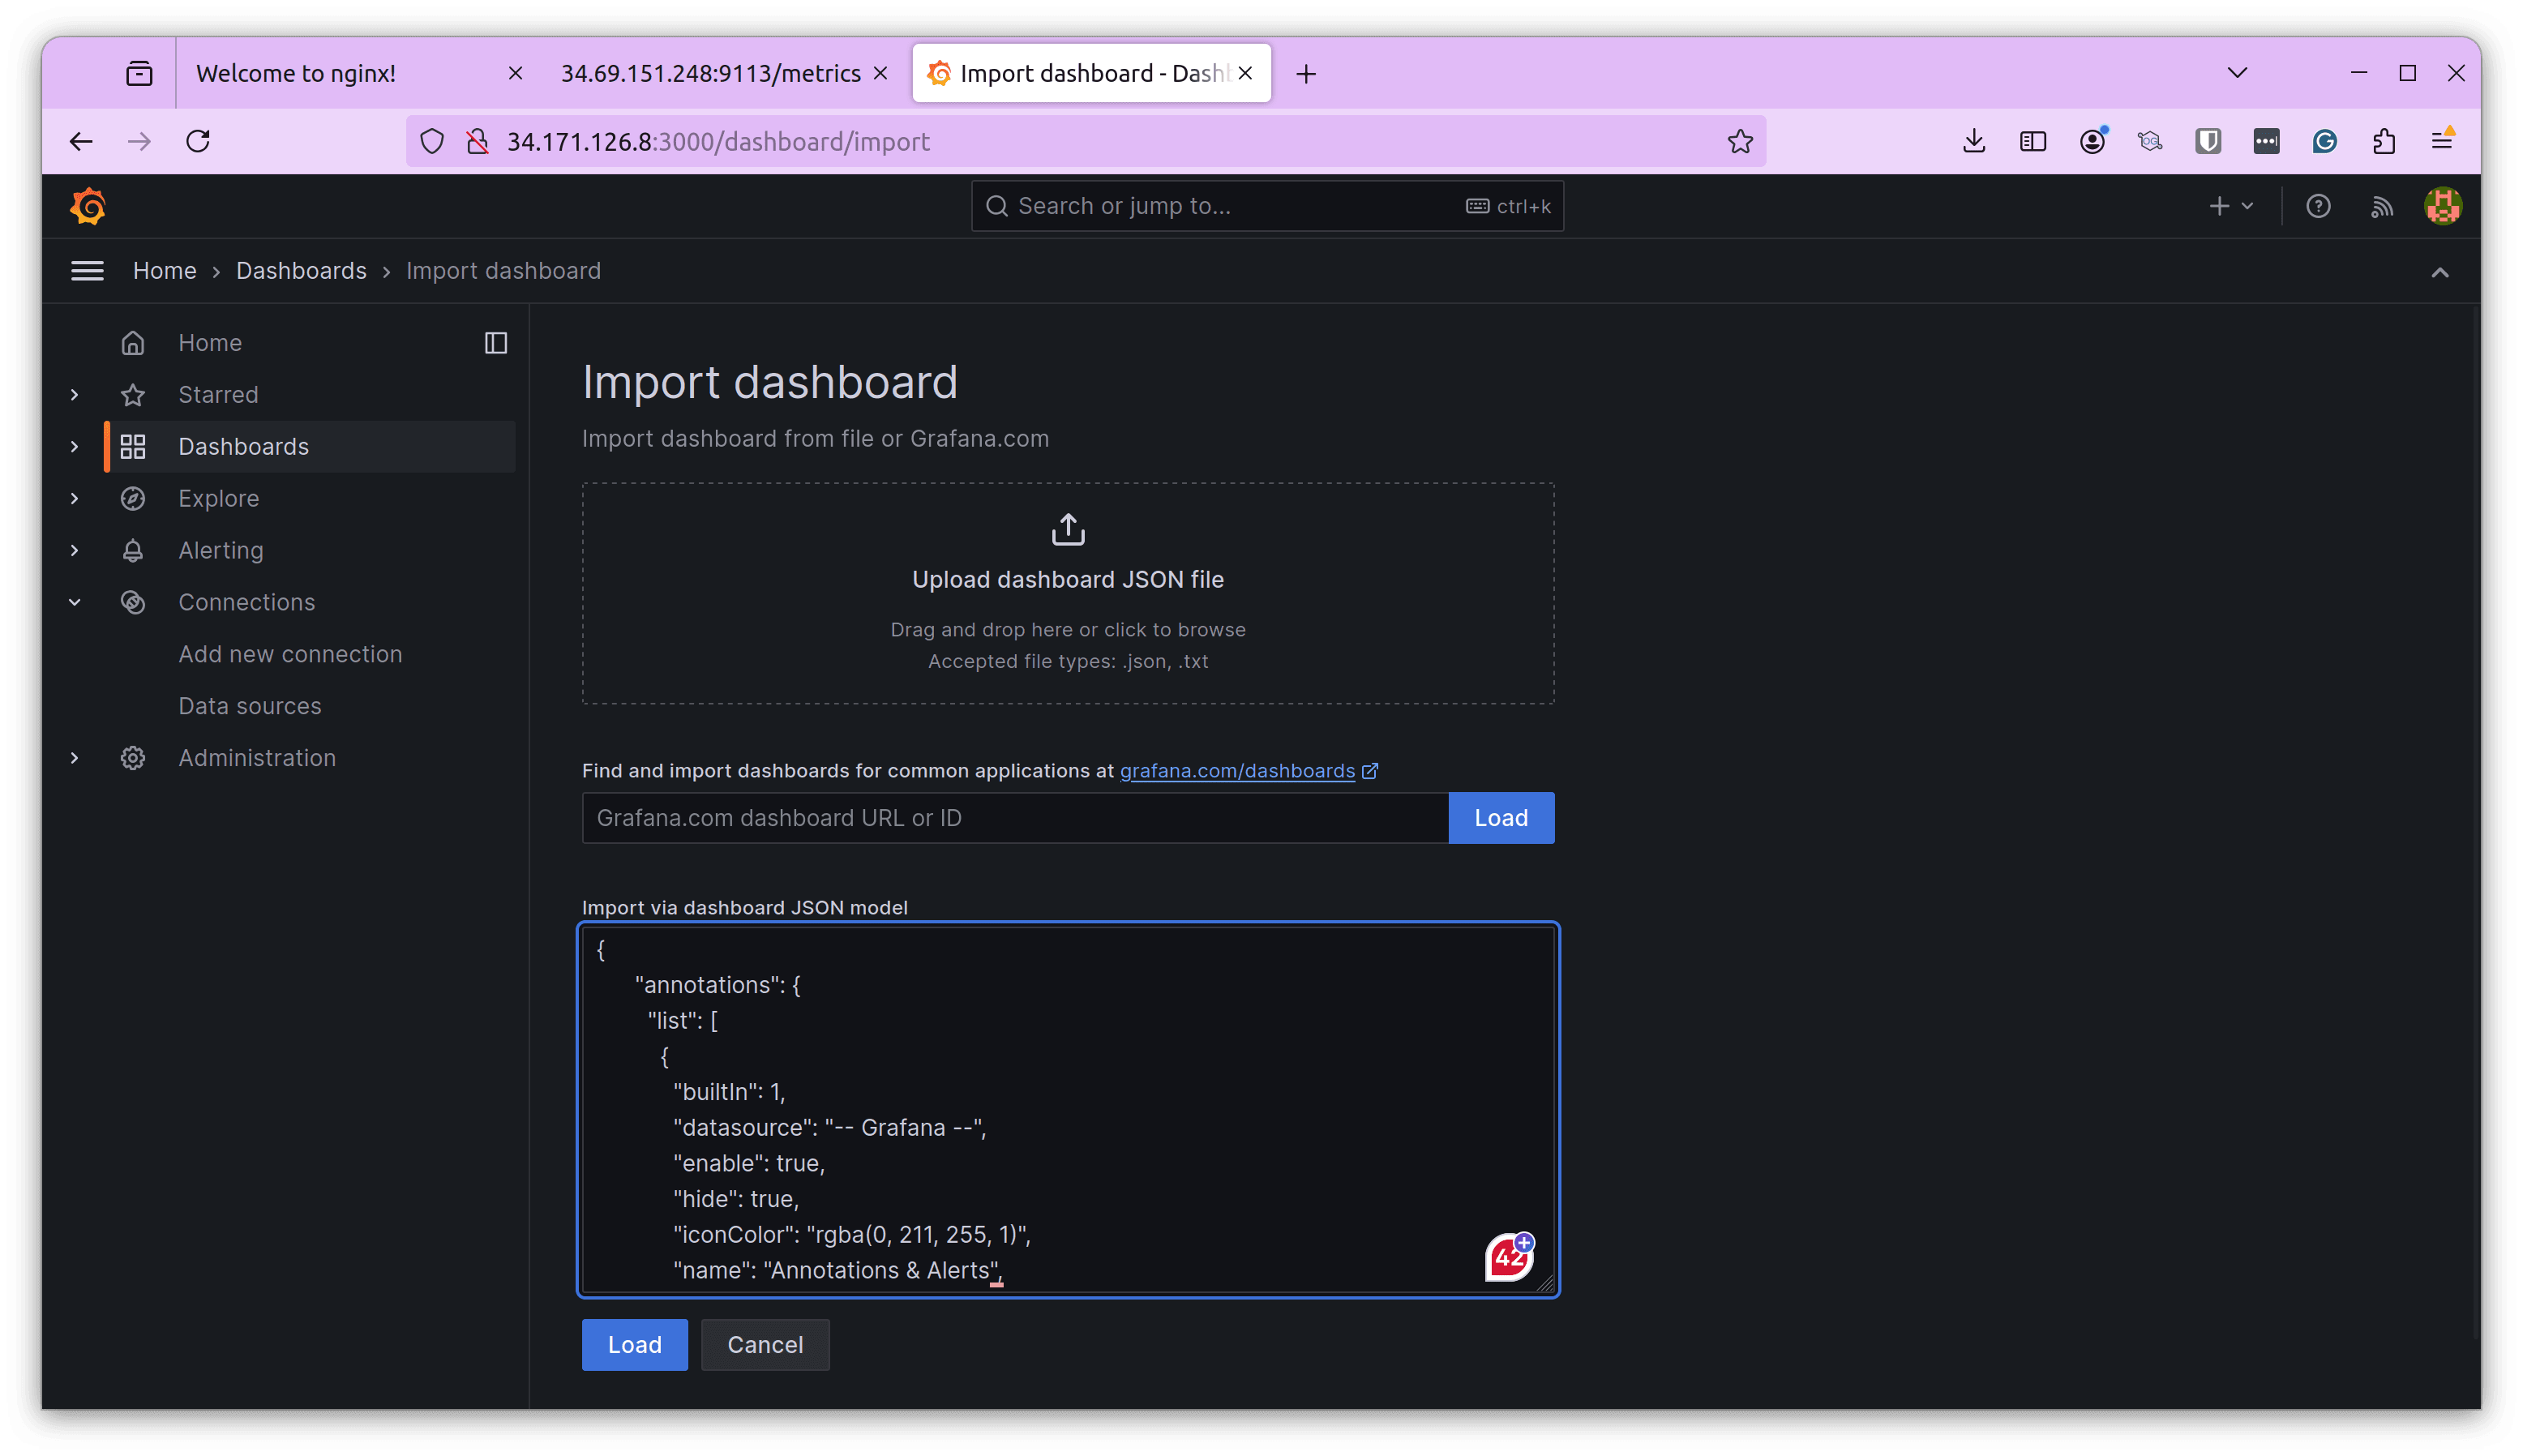Click Dashboards breadcrumb link
This screenshot has height=1456, width=2523.
click(301, 271)
